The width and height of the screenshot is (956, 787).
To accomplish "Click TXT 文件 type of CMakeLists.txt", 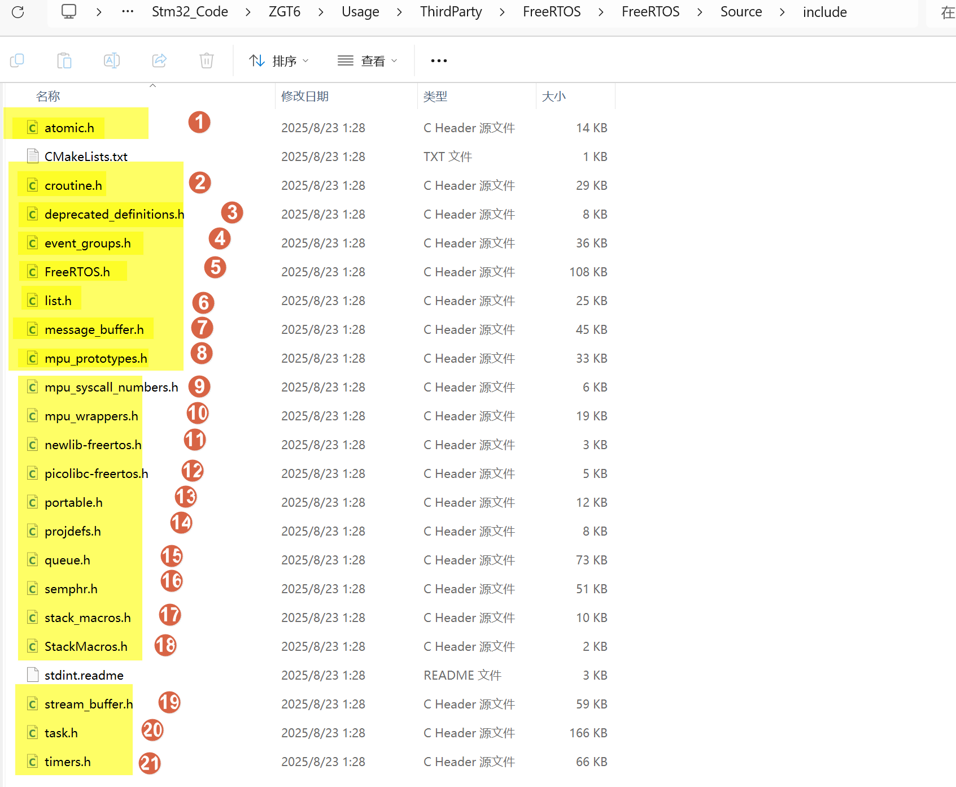I will click(448, 156).
